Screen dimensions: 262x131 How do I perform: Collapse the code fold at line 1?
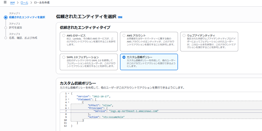tap(69, 94)
